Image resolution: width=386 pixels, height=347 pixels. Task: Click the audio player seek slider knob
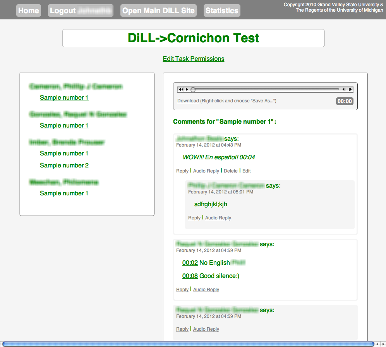tap(193, 90)
